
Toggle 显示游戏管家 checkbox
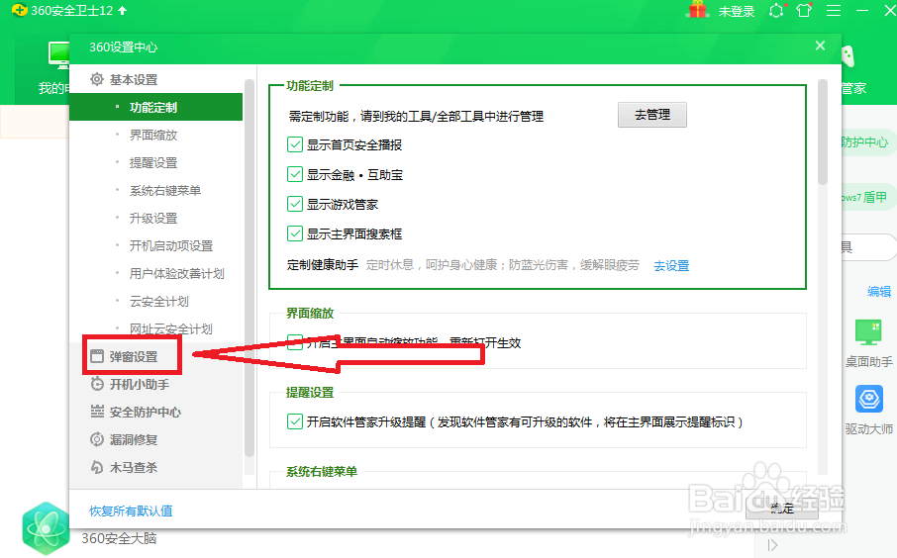[x=295, y=204]
